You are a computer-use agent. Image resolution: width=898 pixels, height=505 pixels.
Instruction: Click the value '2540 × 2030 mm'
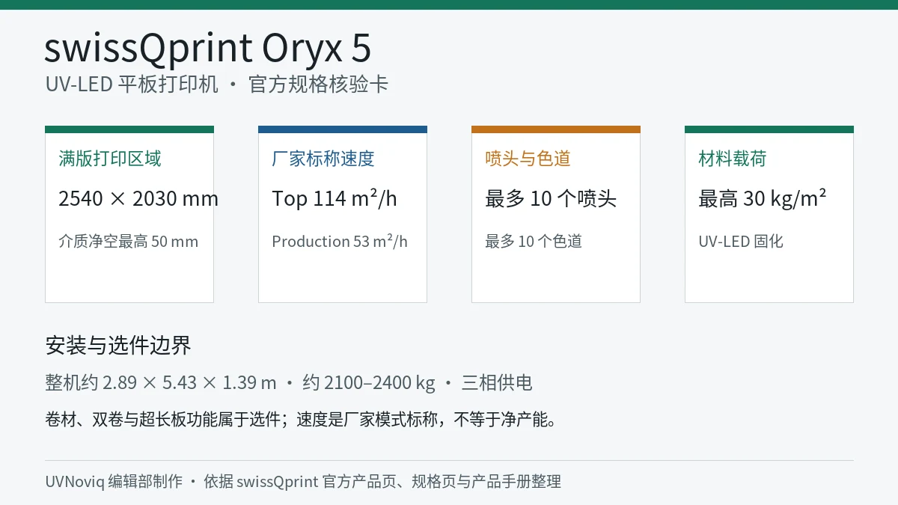click(138, 199)
